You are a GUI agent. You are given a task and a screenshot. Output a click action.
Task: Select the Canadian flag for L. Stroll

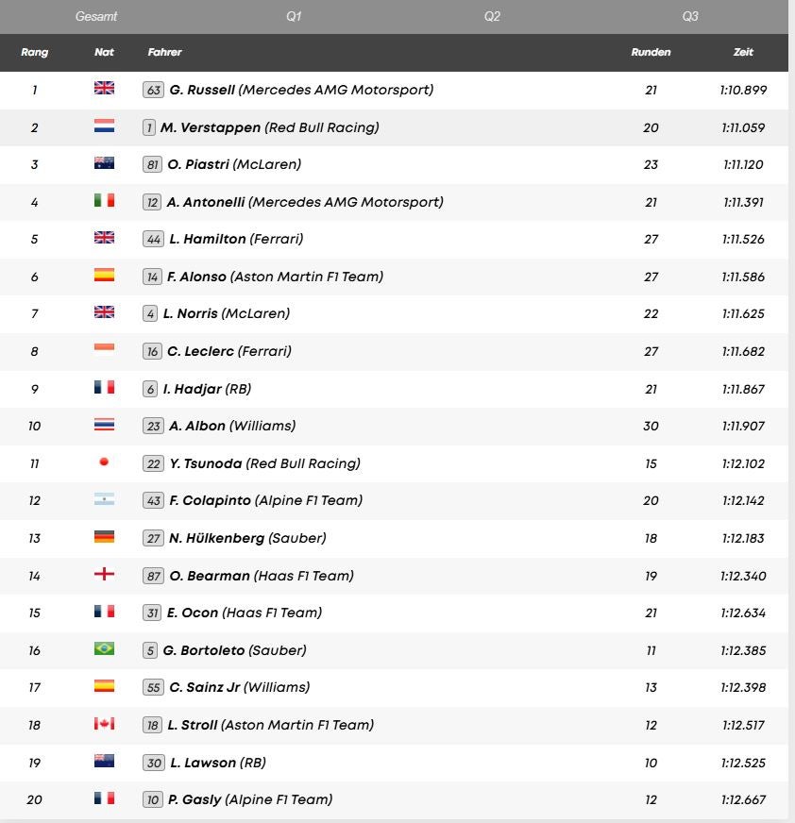104,724
